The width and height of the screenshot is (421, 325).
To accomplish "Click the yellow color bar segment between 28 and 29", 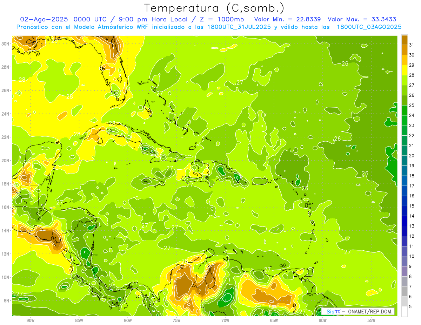I will pos(405,70).
